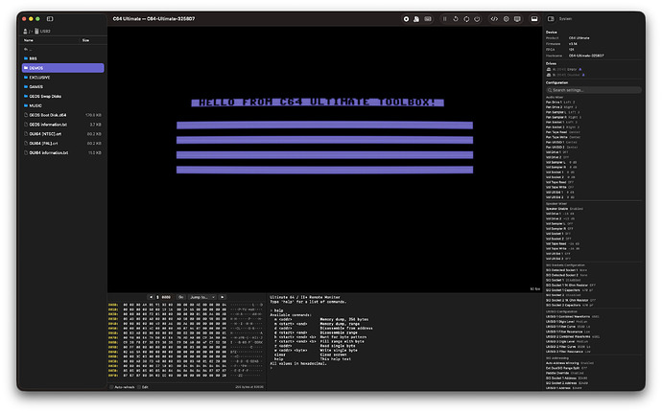Click the joystick icon in toolbar
The image size is (662, 412).
pos(416,19)
